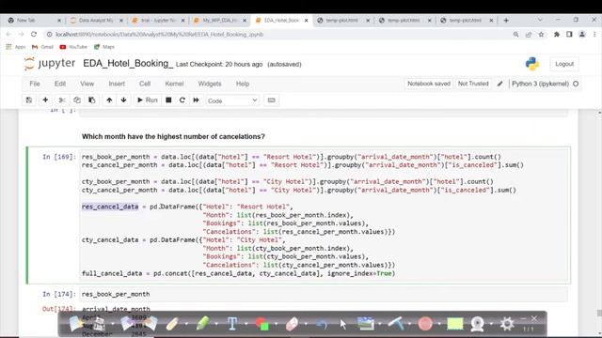Image resolution: width=602 pixels, height=338 pixels.
Task: Expand the webcam tool dropdown arrow
Action: coord(491,324)
